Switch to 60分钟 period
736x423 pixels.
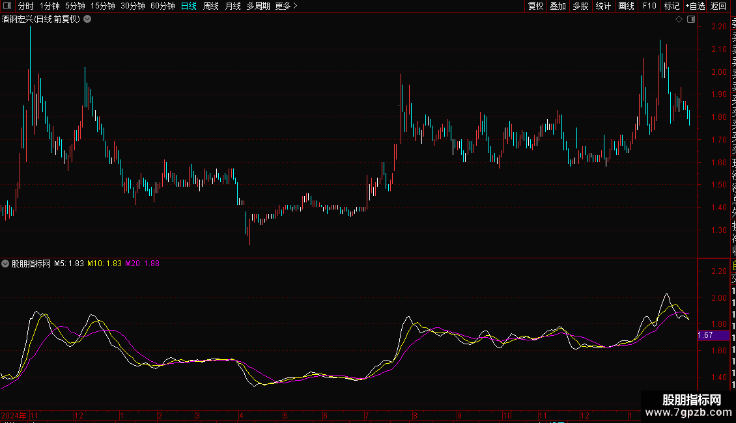coord(163,6)
